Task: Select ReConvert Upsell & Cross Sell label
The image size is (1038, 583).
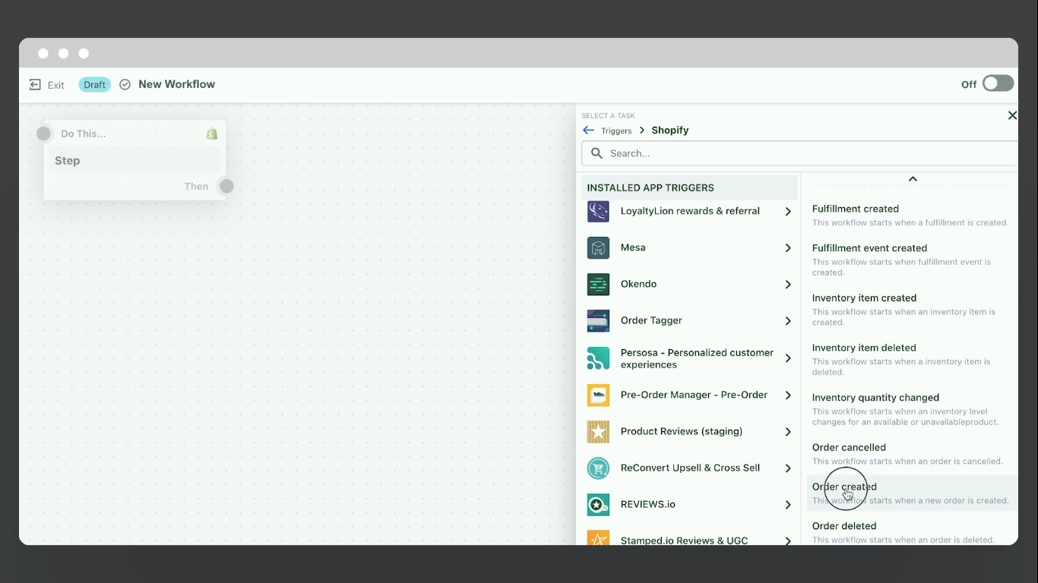Action: [690, 468]
